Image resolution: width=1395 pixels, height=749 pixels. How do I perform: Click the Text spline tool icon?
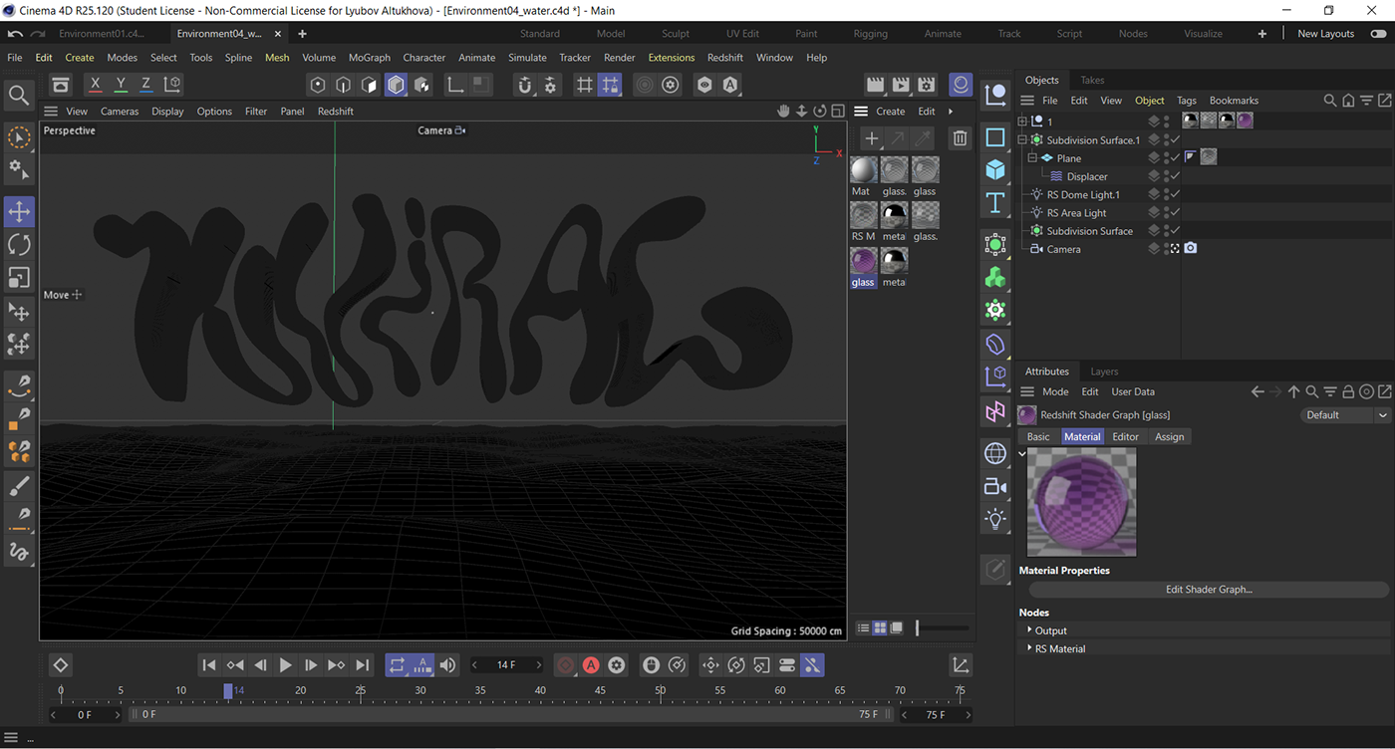click(994, 203)
